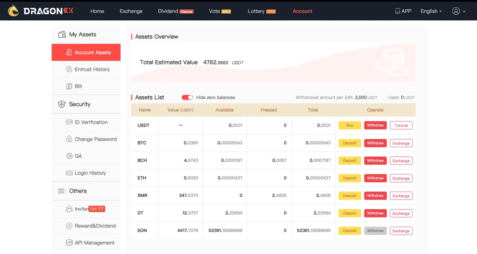Image resolution: width=477 pixels, height=254 pixels.
Task: Open Account Assets sidebar link
Action: pyautogui.click(x=86, y=53)
